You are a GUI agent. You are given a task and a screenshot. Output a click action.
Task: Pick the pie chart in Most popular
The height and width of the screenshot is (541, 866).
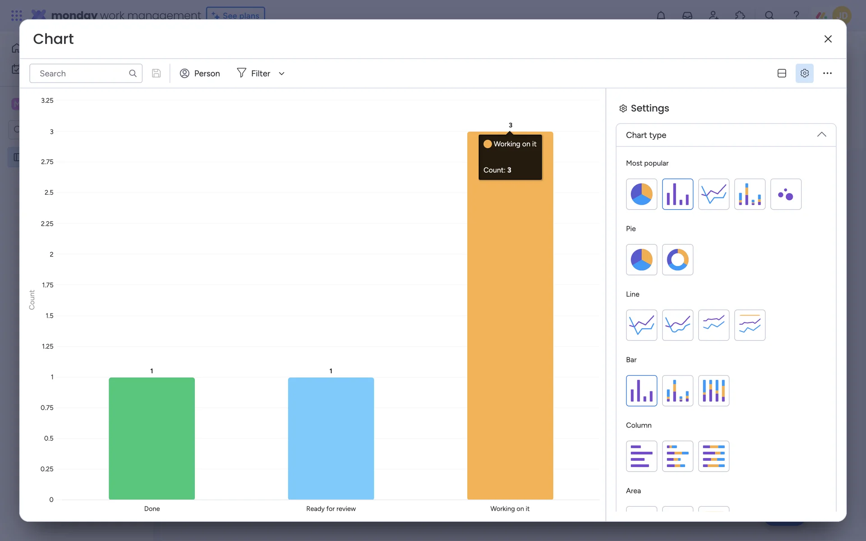641,194
